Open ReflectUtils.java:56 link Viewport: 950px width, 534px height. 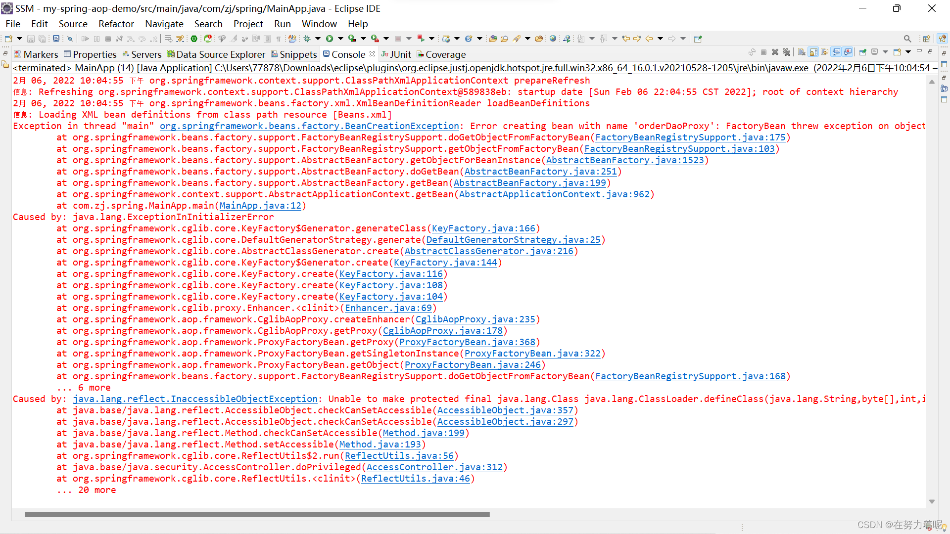coord(399,456)
